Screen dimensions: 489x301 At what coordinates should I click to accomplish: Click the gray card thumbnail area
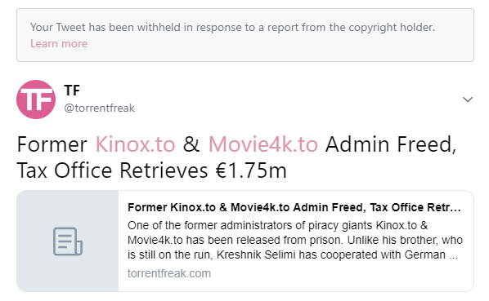coord(68,241)
